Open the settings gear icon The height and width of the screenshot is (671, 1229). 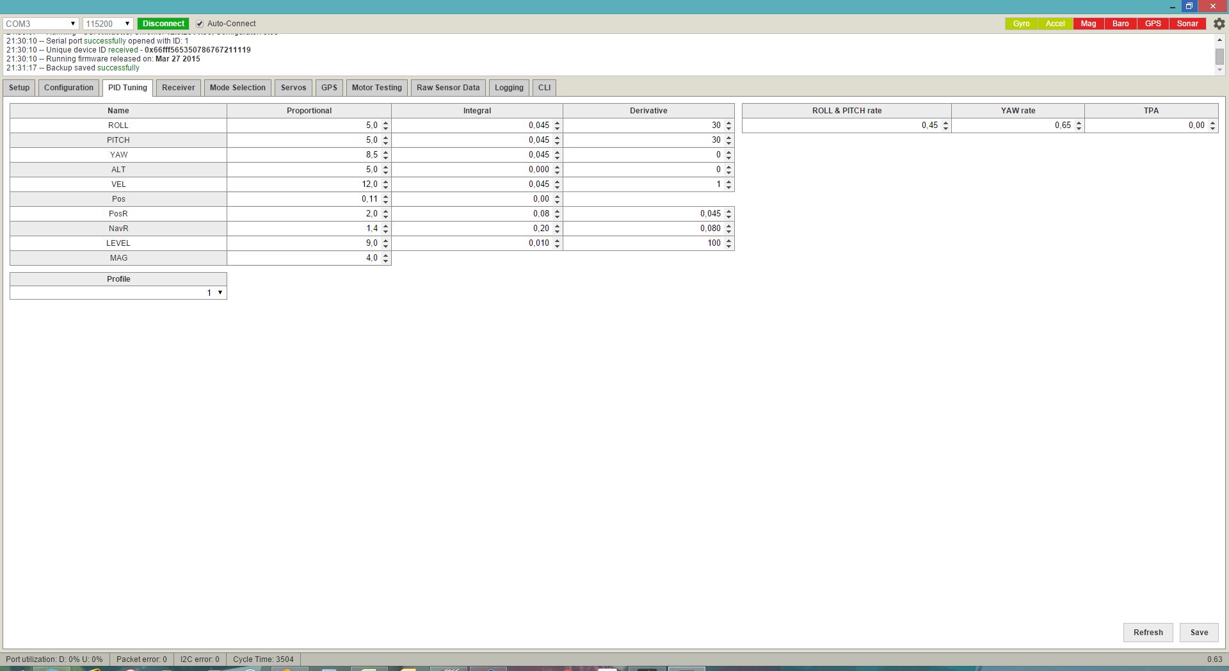[x=1219, y=24]
